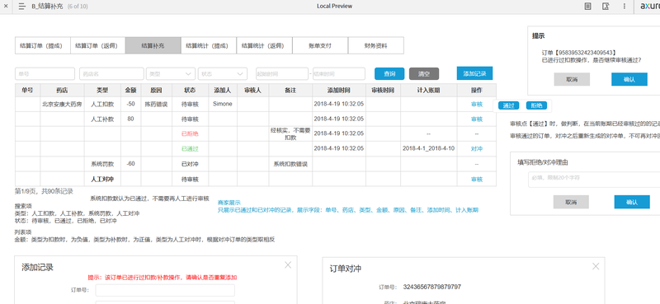Viewport: 660px width, 304px height.
Task: Focus the 单号 search field
Action: click(45, 74)
